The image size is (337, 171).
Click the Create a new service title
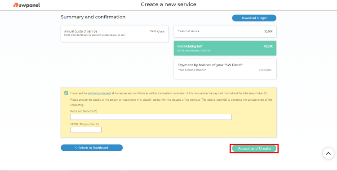pos(168,4)
